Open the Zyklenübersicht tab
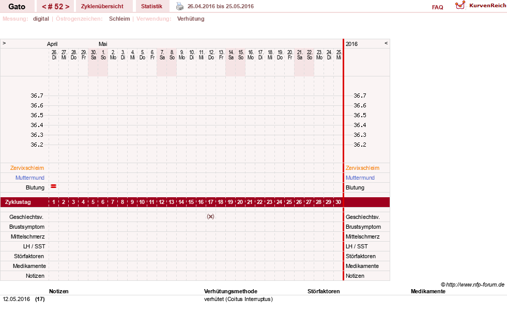Image resolution: width=507 pixels, height=332 pixels. (x=102, y=6)
